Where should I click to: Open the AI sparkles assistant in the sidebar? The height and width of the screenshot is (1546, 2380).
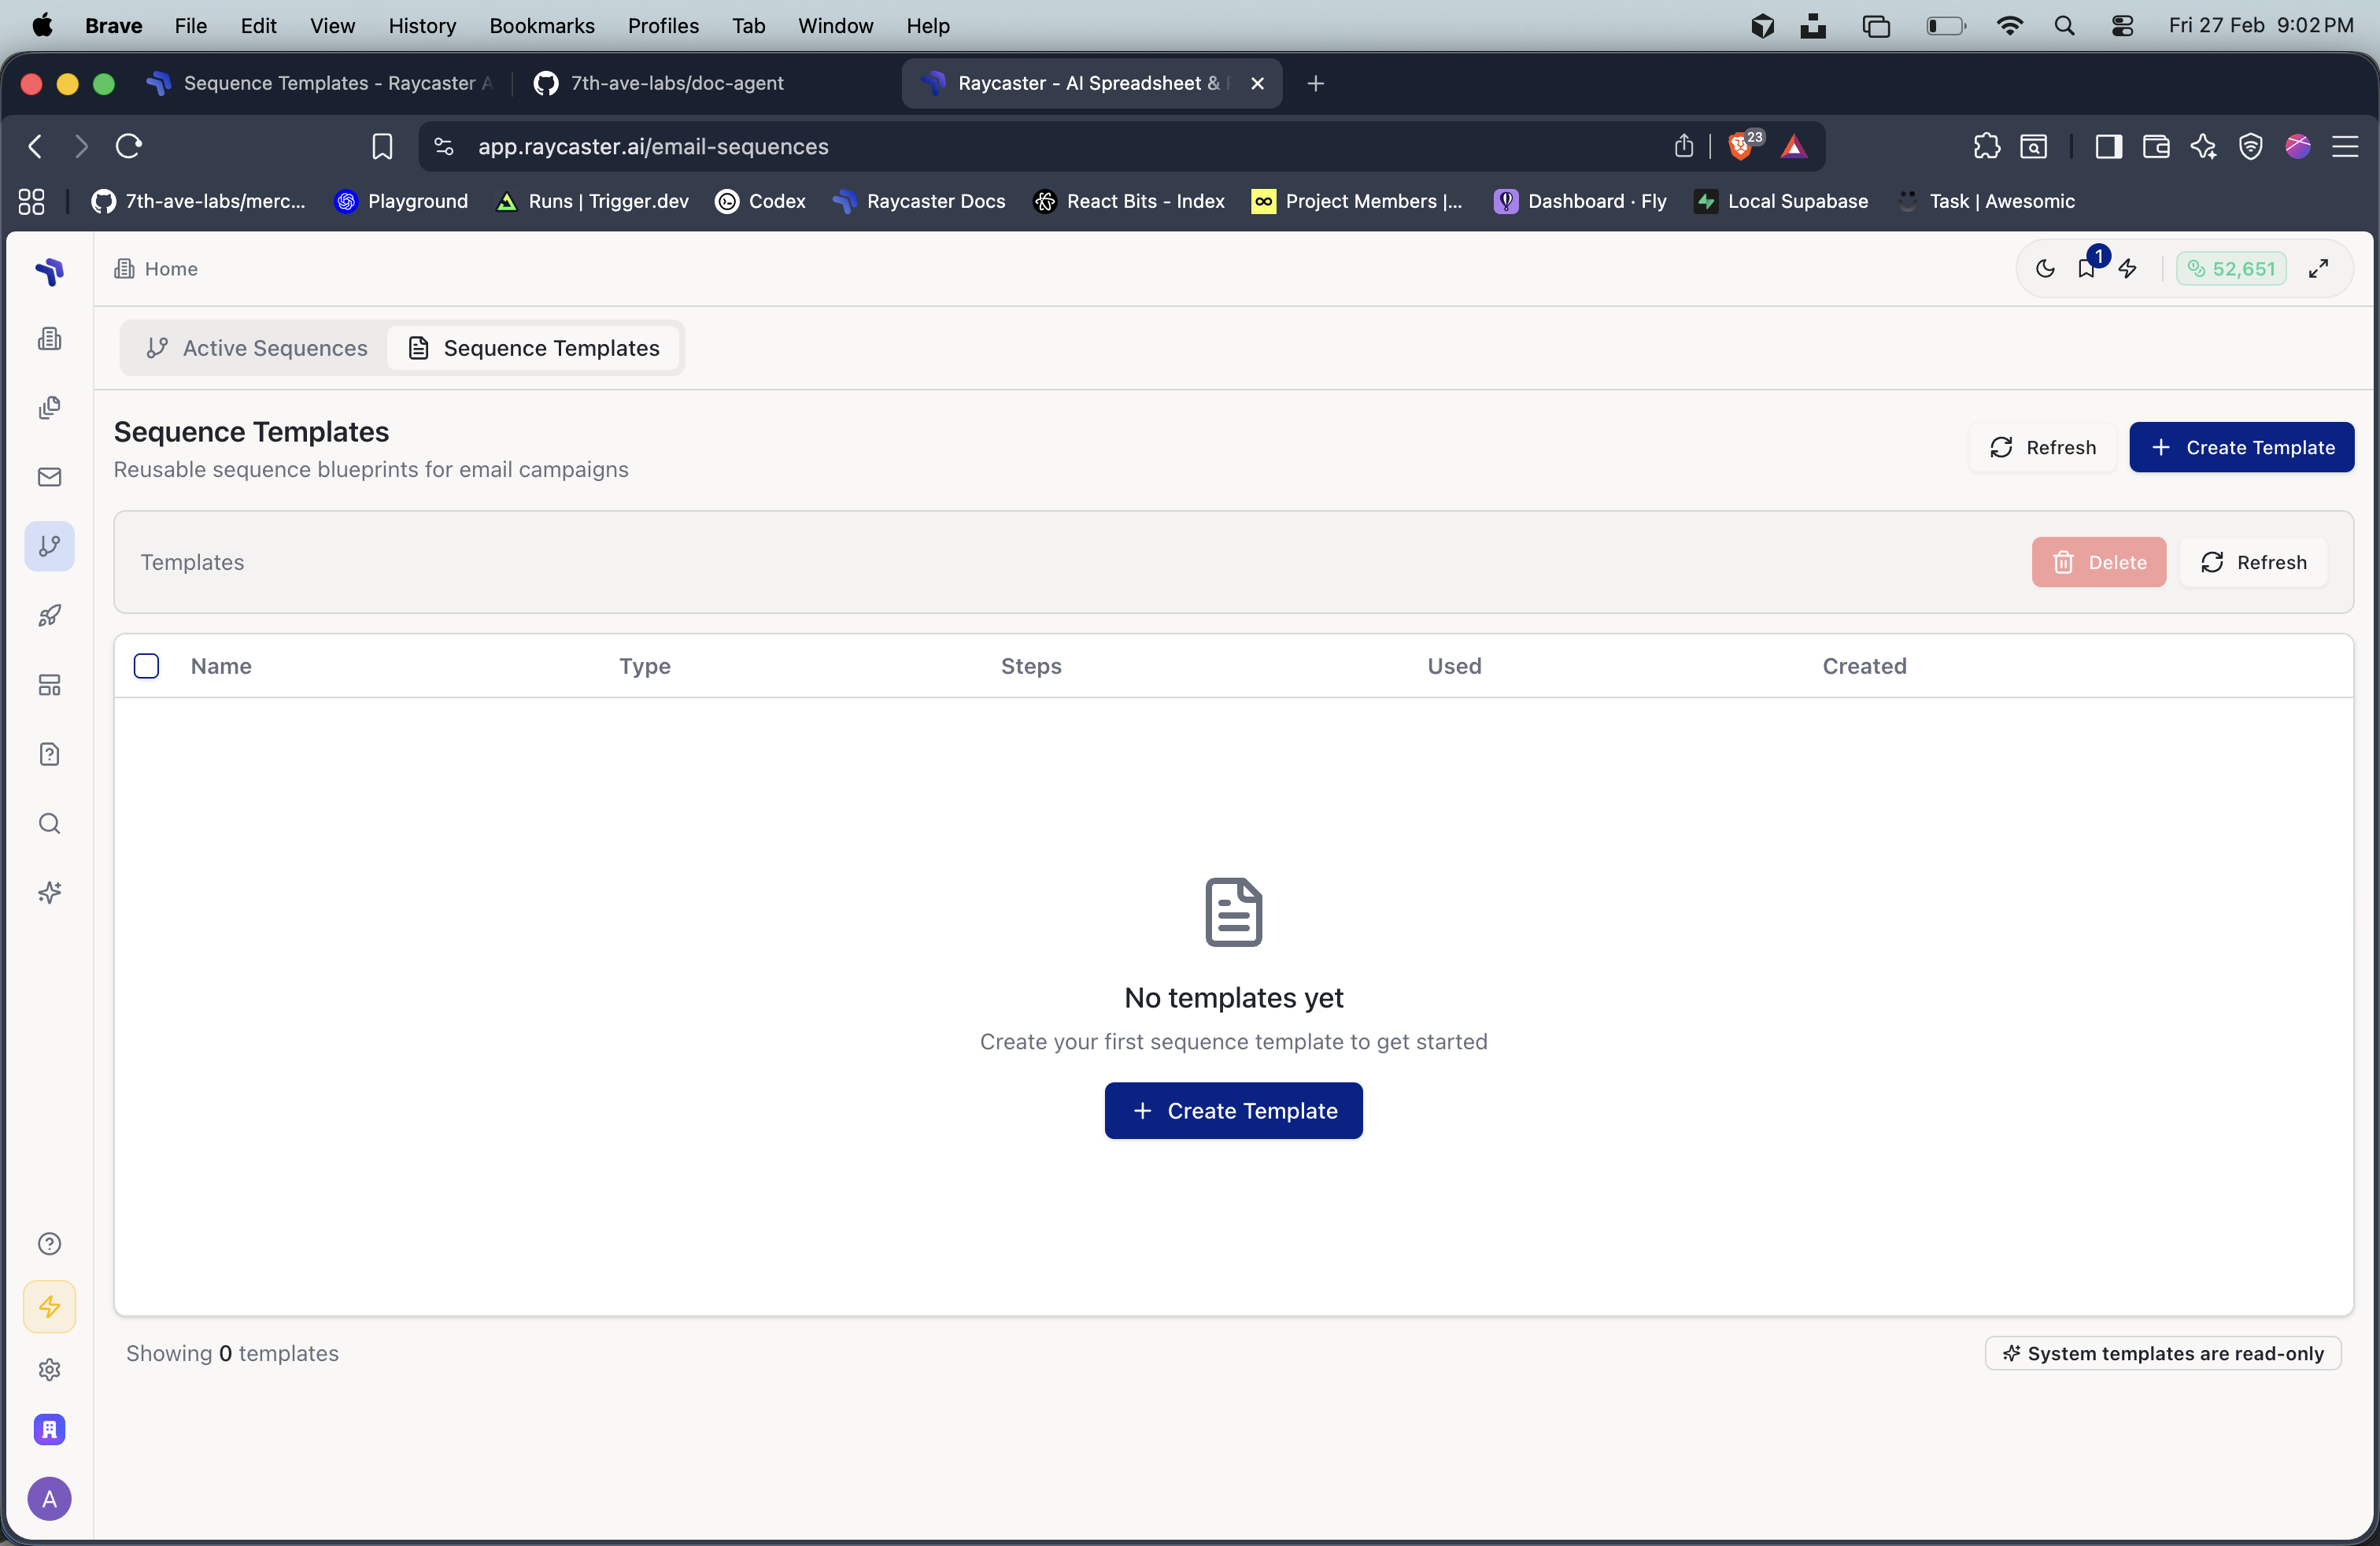48,893
